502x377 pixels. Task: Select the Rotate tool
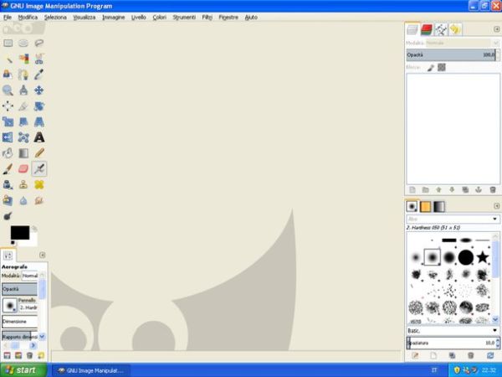pyautogui.click(x=39, y=106)
